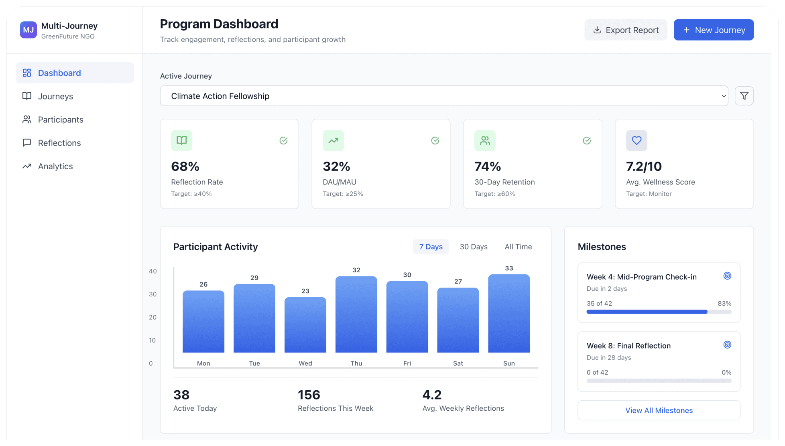Open Journeys in the sidebar

tap(55, 96)
